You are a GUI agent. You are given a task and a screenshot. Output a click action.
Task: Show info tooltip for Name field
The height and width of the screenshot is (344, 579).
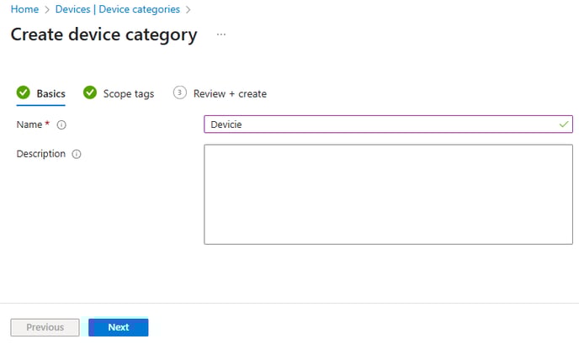click(61, 125)
